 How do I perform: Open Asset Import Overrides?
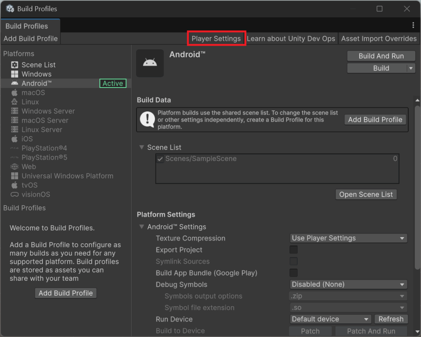[379, 39]
